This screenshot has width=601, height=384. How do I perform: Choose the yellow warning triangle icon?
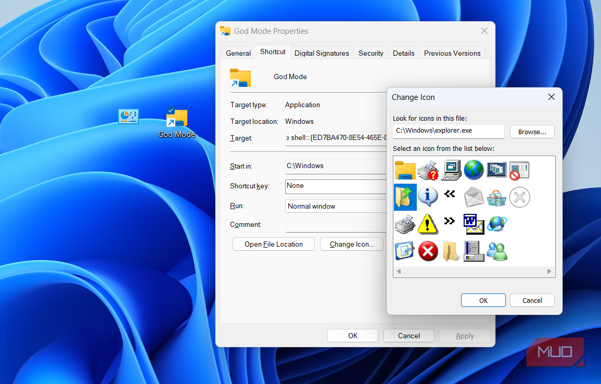428,224
